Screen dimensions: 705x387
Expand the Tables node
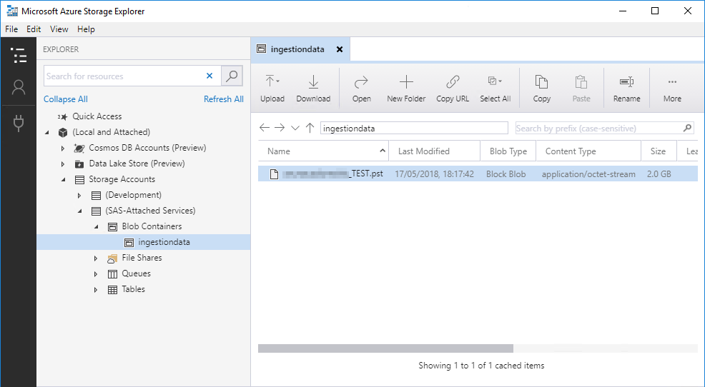(x=96, y=290)
